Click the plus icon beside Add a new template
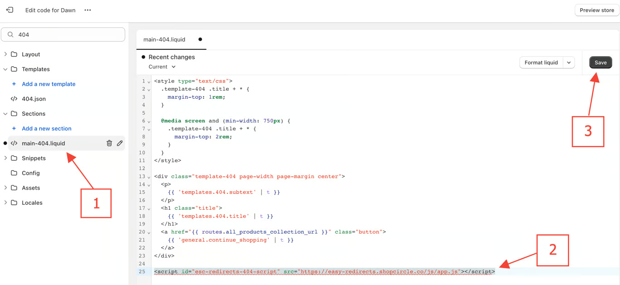 14,84
